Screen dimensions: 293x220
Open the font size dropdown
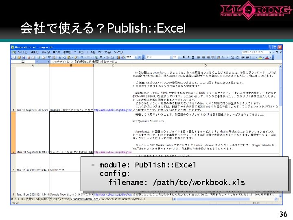pos(179,57)
